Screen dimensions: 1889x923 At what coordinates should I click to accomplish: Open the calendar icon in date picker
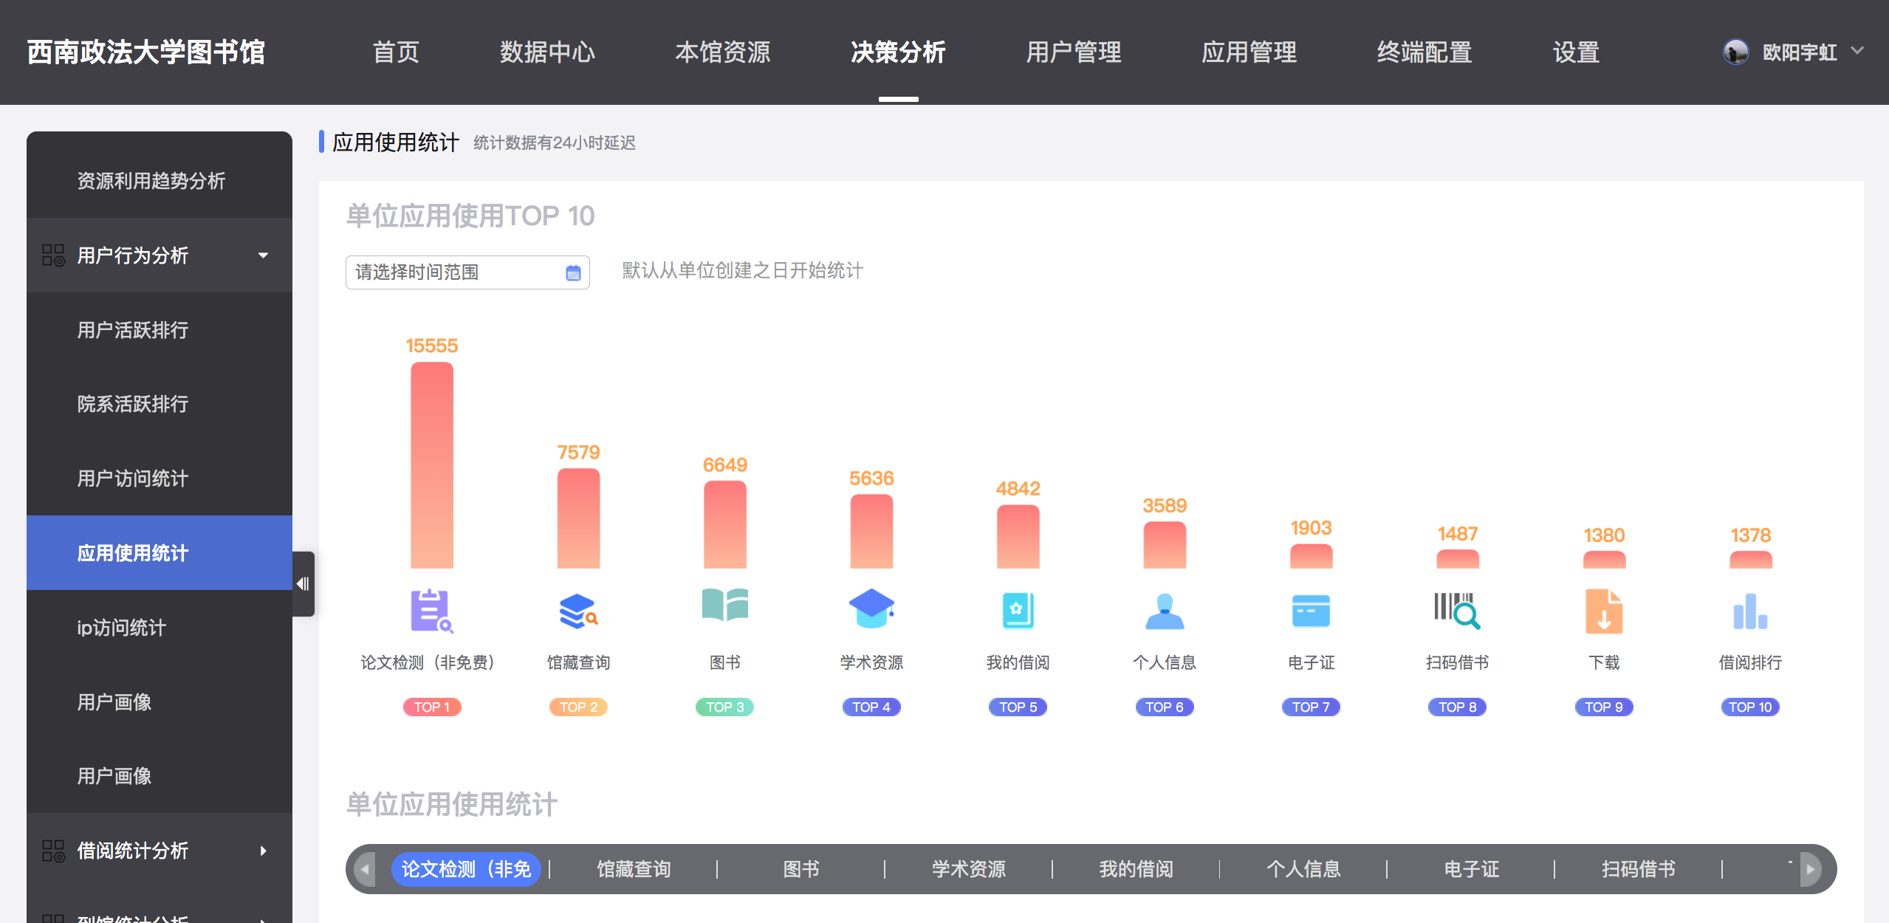pyautogui.click(x=573, y=273)
